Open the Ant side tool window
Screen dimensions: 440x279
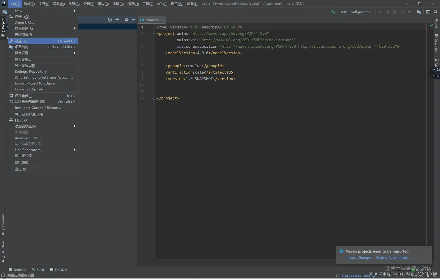(437, 23)
